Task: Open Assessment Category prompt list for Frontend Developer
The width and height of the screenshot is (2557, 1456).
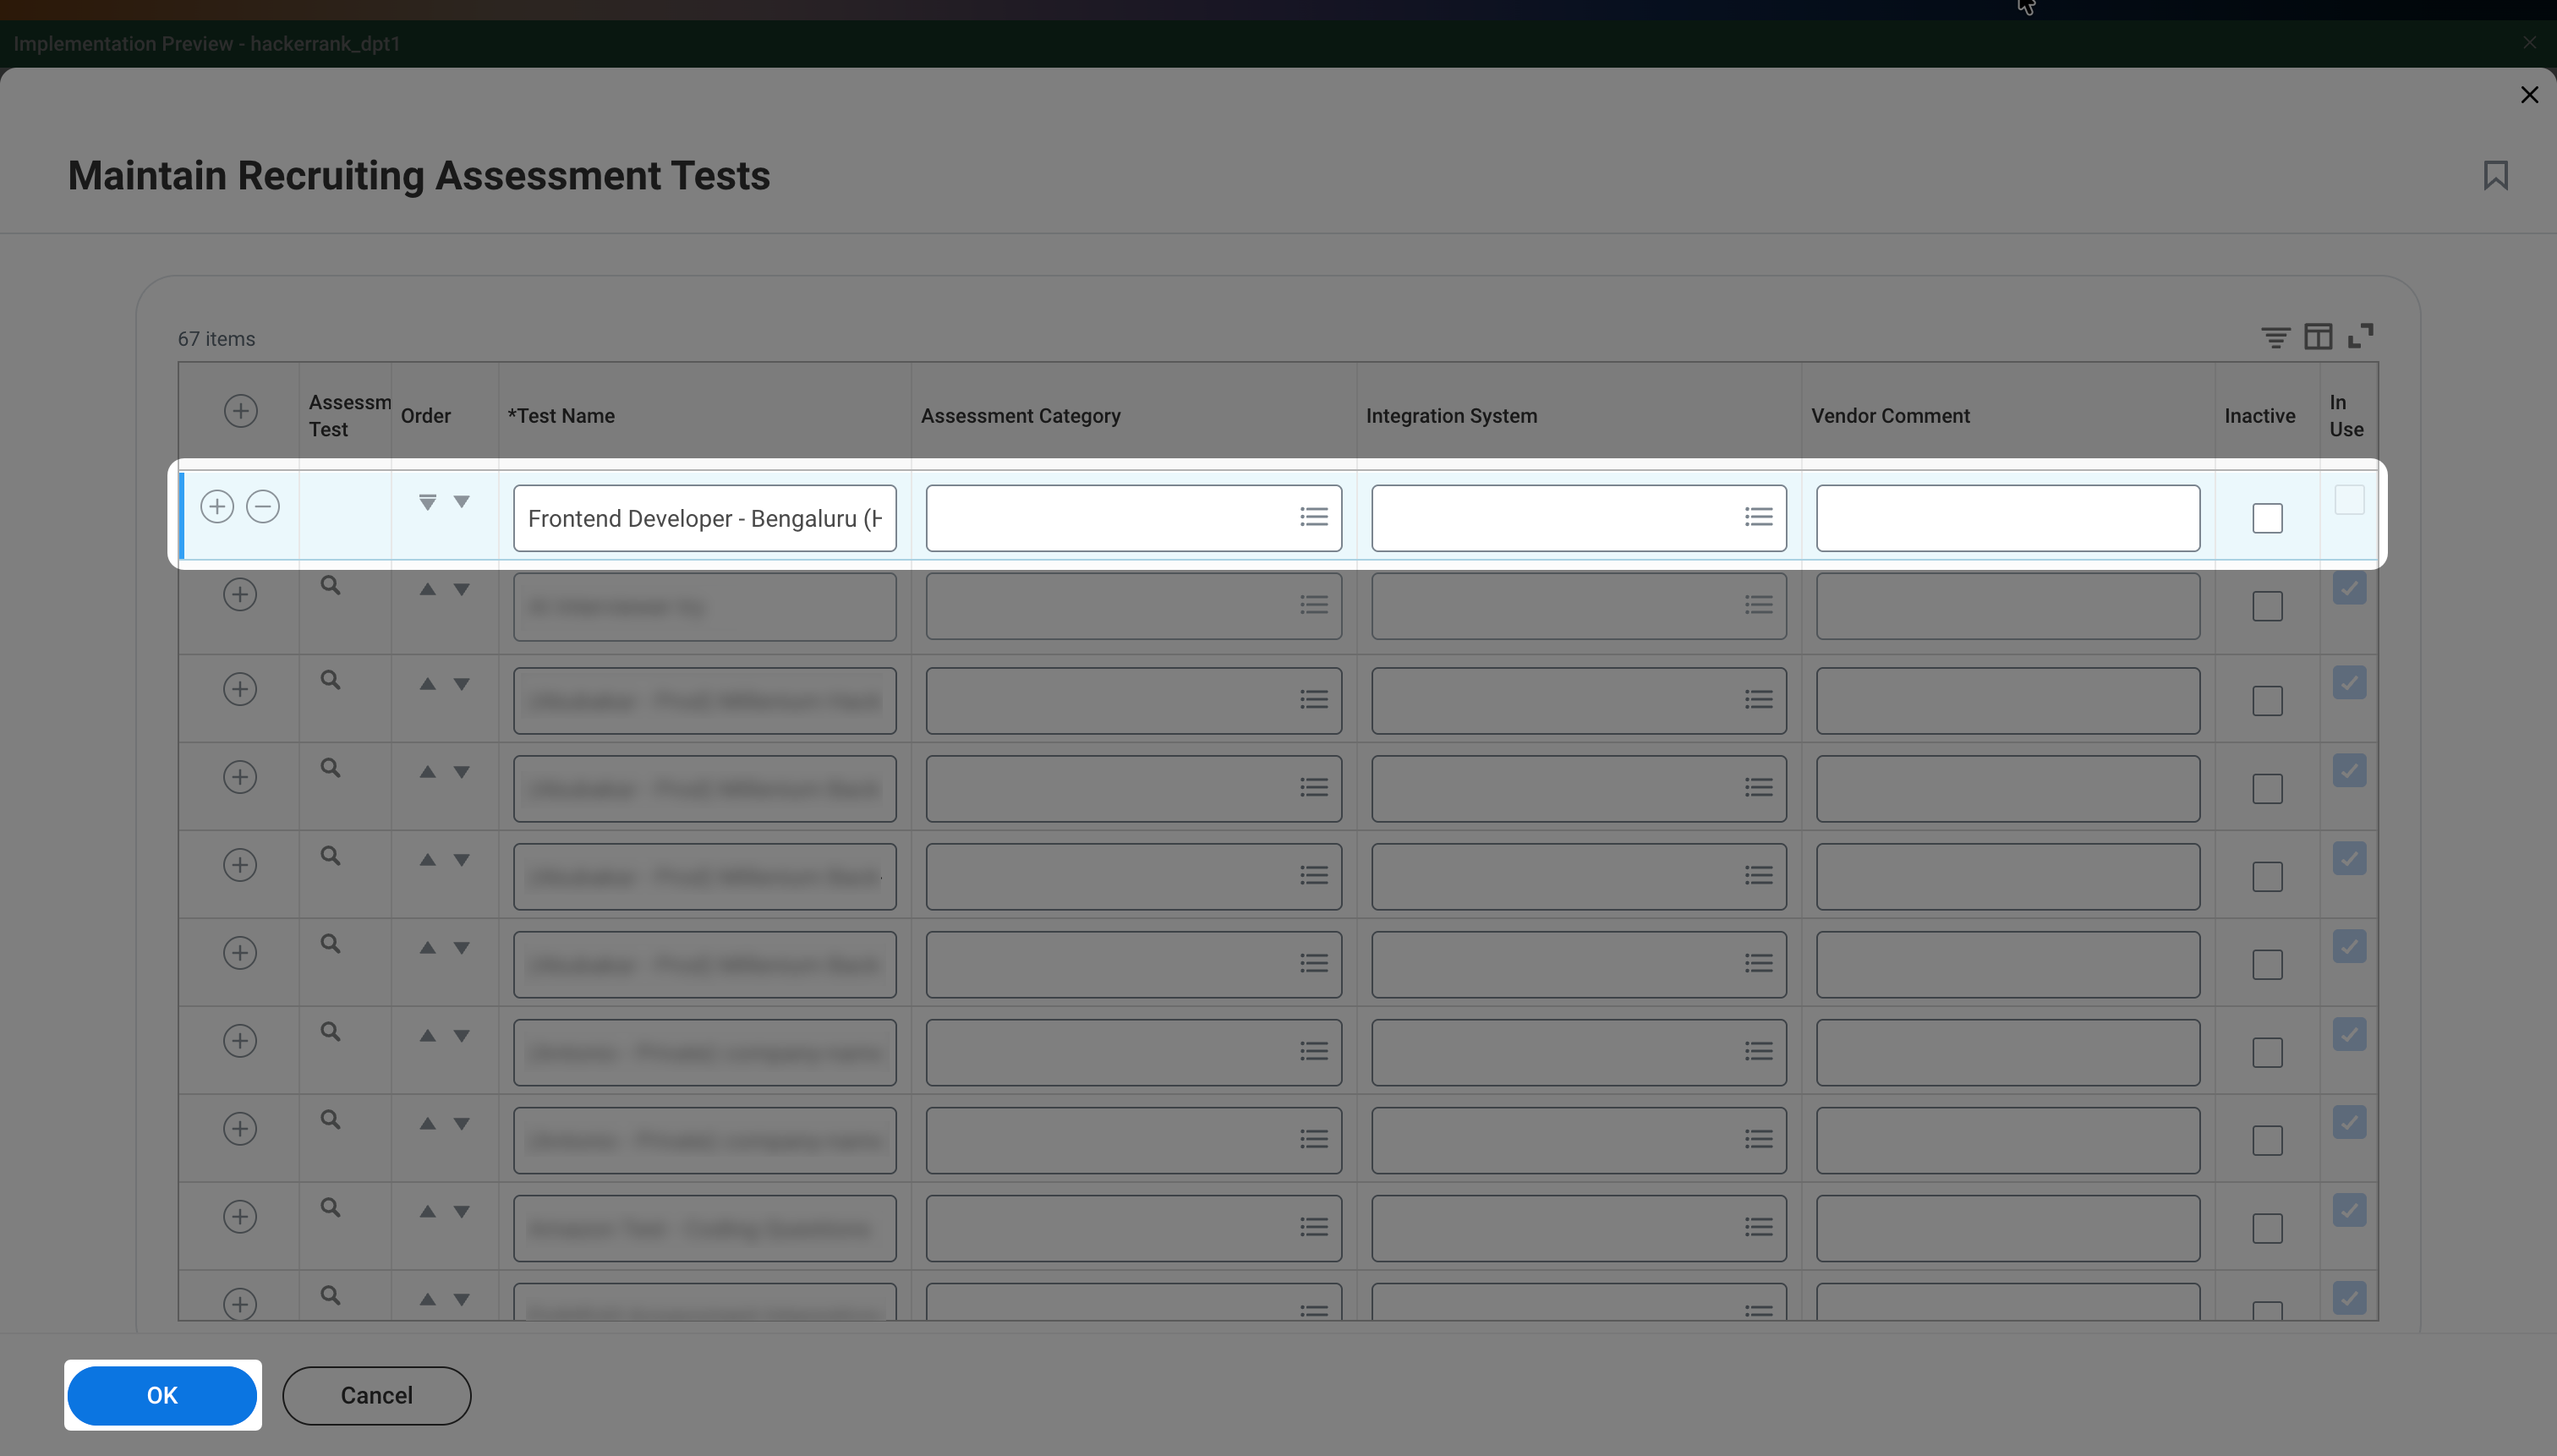Action: (1313, 517)
